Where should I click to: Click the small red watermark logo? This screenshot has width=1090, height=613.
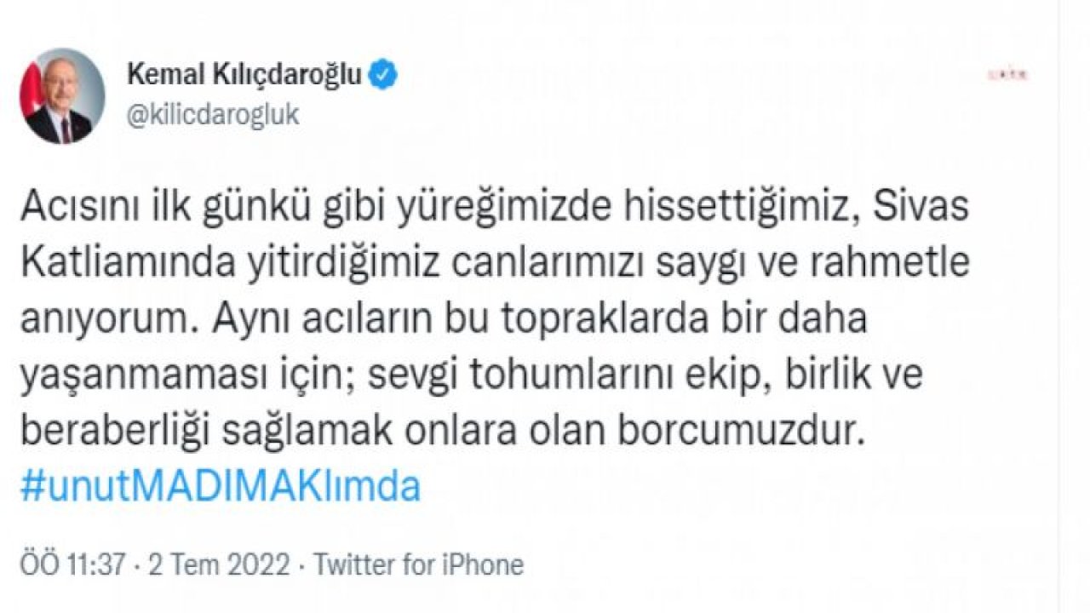pos(1007,75)
